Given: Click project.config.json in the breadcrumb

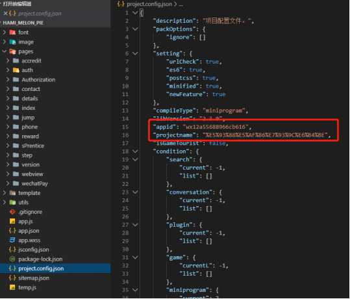Looking at the screenshot, I should [x=149, y=4].
